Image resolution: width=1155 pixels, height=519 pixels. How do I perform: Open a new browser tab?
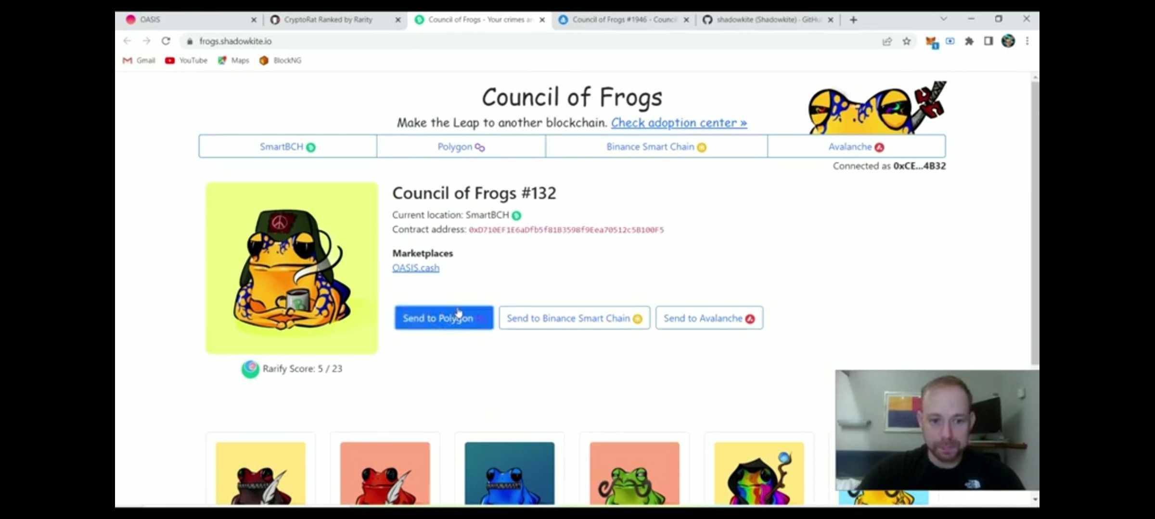click(853, 20)
